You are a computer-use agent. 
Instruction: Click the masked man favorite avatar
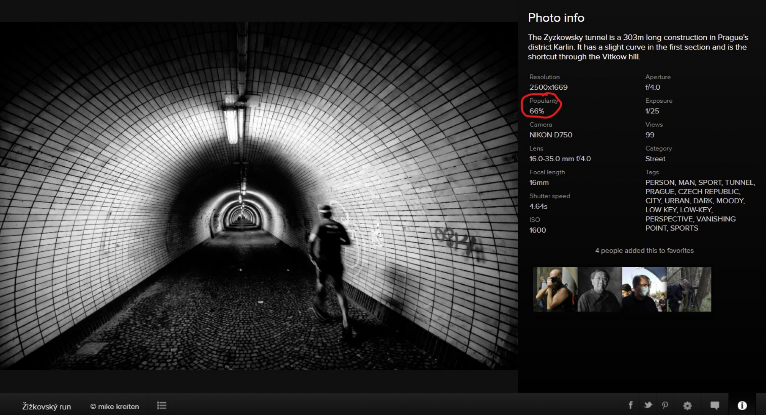coord(644,289)
